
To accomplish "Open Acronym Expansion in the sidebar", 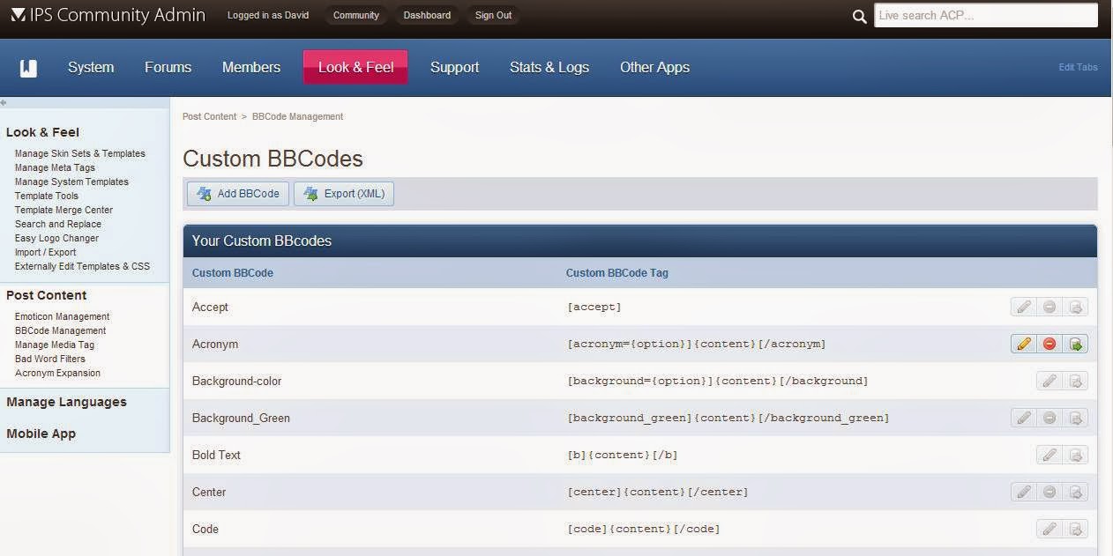I will coord(57,373).
